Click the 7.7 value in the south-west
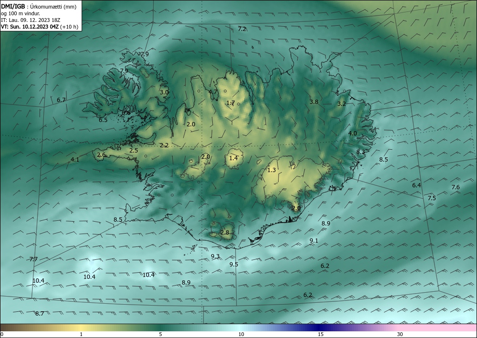This screenshot has width=477, height=338. [x=33, y=259]
